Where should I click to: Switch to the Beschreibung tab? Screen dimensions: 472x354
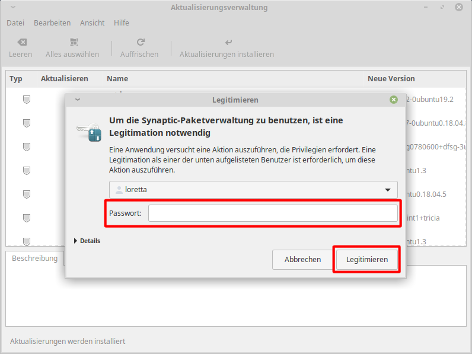click(34, 259)
